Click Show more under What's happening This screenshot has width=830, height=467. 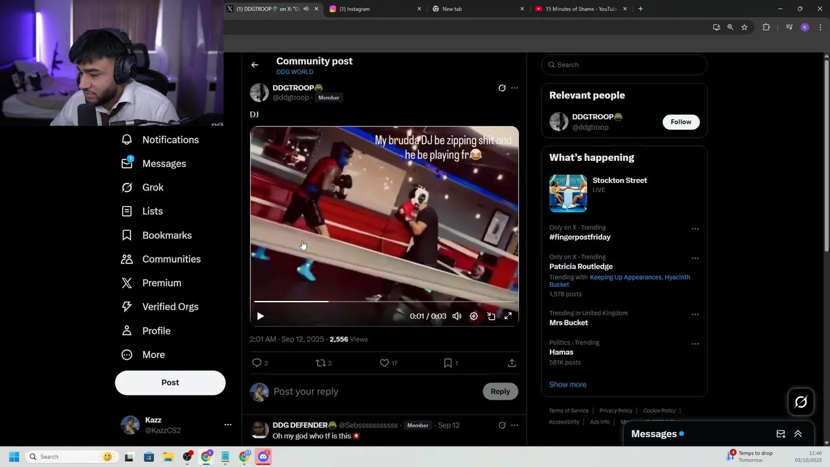point(567,385)
